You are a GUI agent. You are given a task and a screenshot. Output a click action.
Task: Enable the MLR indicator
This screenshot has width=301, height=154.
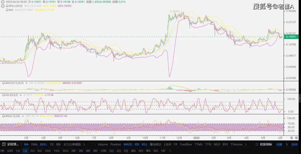pos(217,144)
